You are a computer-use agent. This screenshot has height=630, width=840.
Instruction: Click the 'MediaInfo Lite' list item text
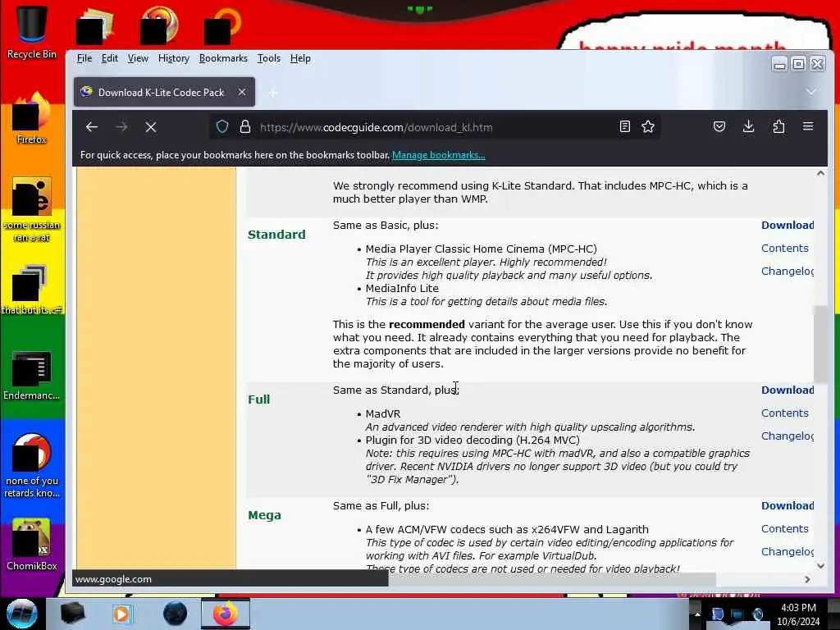pyautogui.click(x=402, y=288)
